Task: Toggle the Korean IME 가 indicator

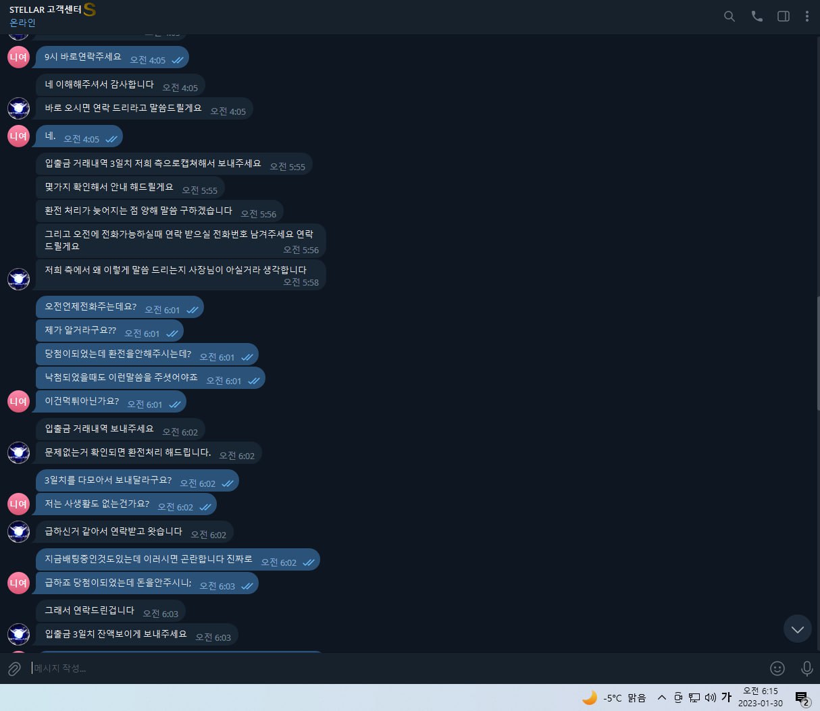Action: point(726,697)
